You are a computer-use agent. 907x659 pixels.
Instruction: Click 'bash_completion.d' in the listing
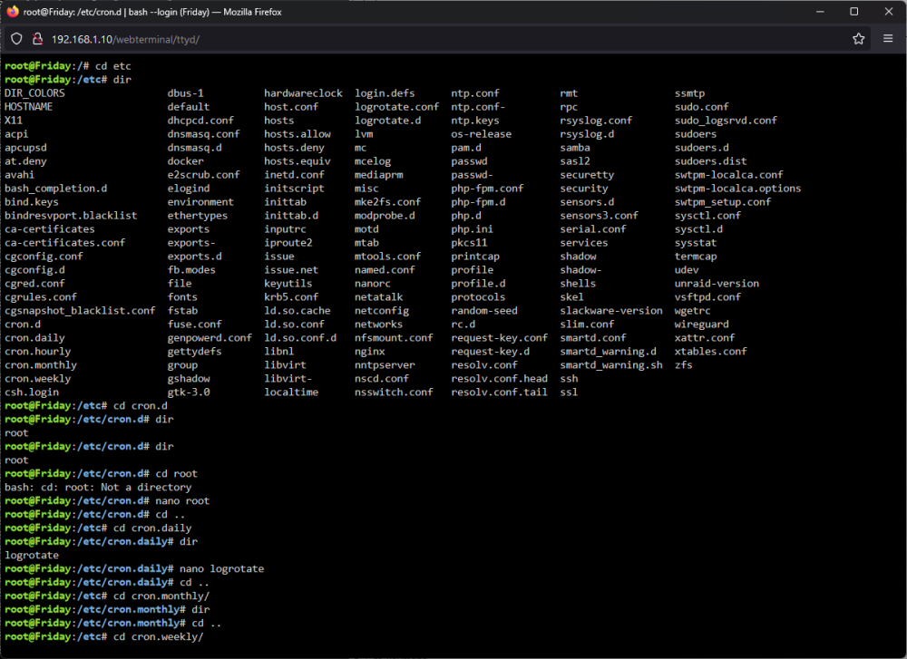click(x=56, y=189)
